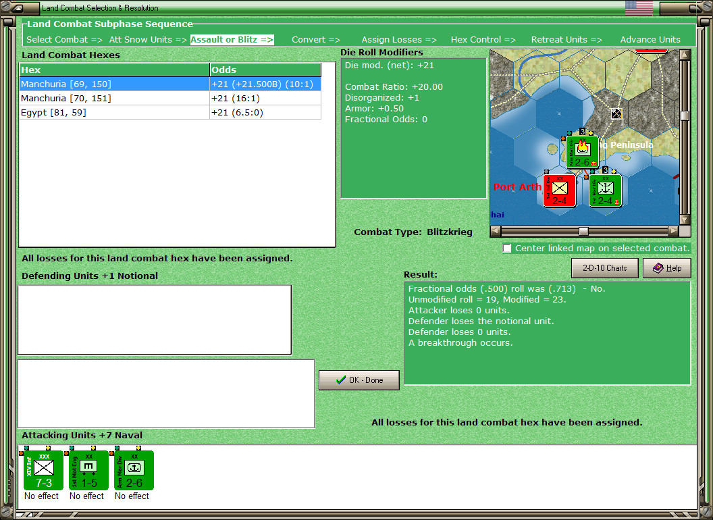This screenshot has height=520, width=713.
Task: Select the Arm Mar Div 2-6 attacking unit
Action: pos(134,470)
